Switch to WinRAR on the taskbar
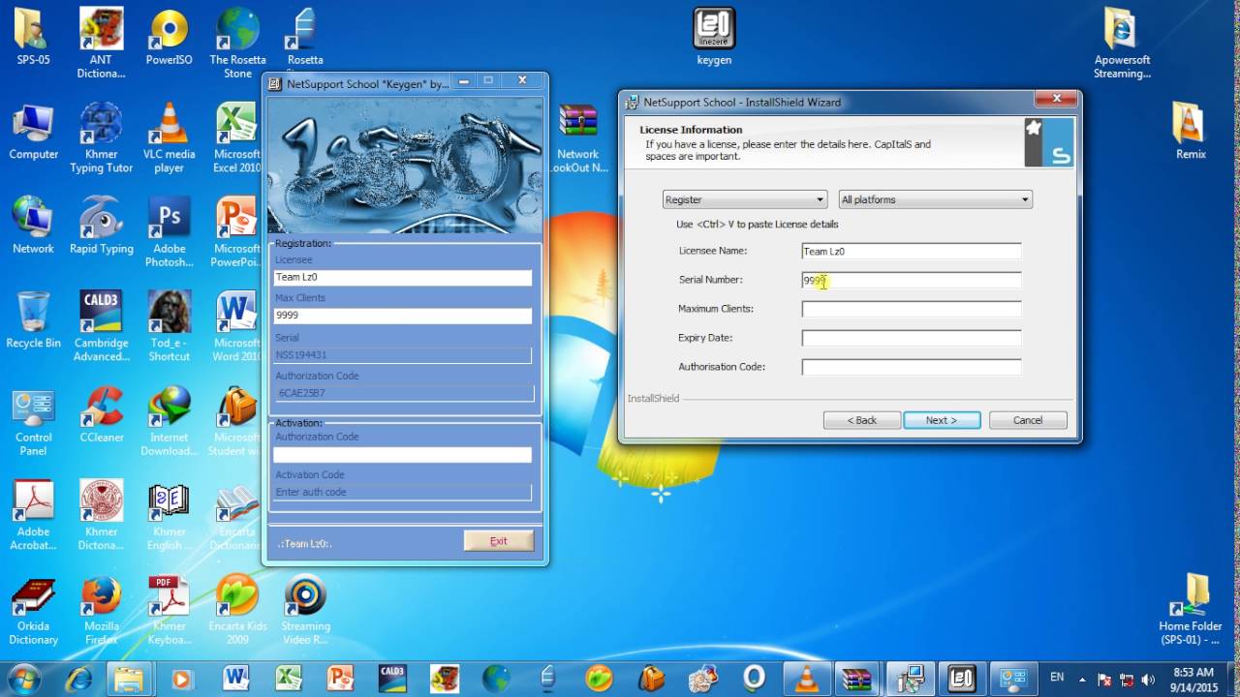 tap(857, 678)
